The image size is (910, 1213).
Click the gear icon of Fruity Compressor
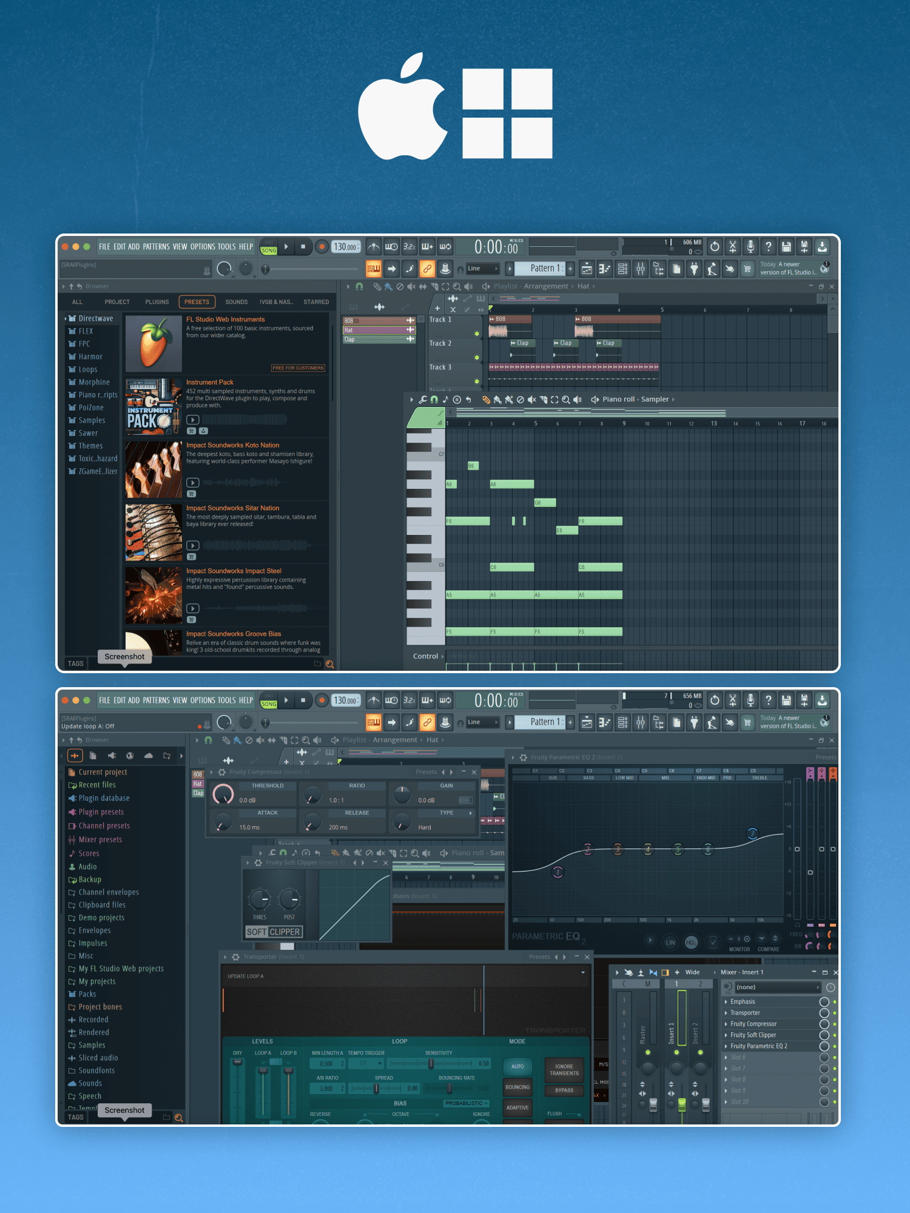coord(222,772)
